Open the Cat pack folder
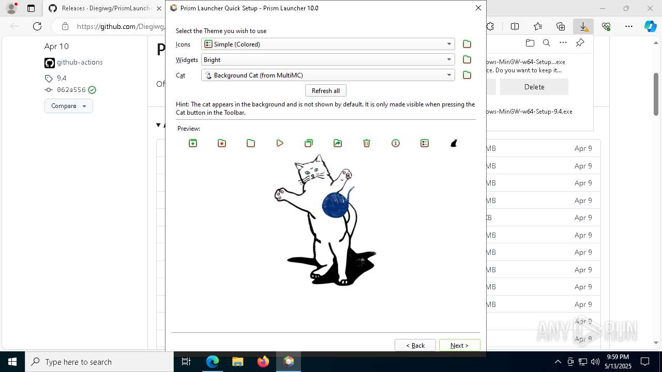The image size is (662, 372). pyautogui.click(x=467, y=75)
